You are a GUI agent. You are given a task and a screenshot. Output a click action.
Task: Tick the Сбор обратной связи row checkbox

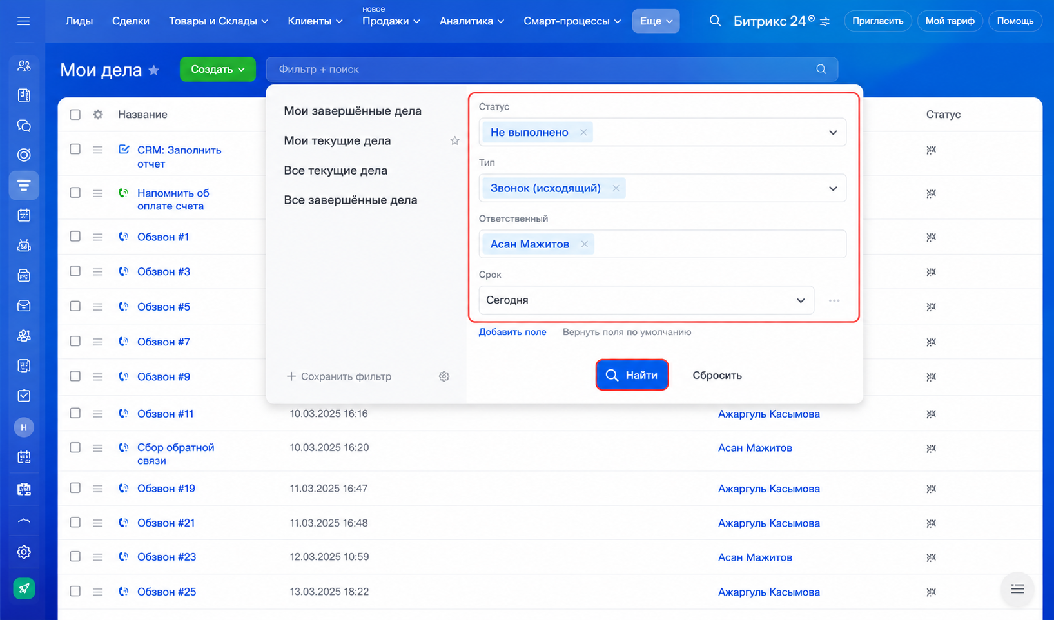point(75,448)
